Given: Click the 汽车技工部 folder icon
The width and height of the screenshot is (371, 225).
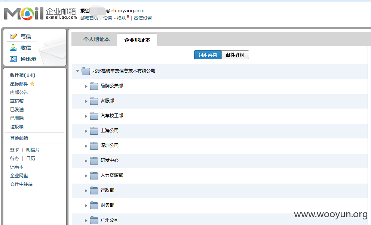Looking at the screenshot, I should 94,116.
